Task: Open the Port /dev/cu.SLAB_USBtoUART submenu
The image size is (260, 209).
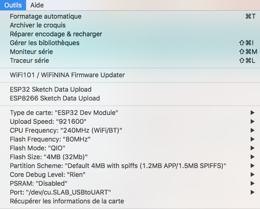Action: (130, 192)
